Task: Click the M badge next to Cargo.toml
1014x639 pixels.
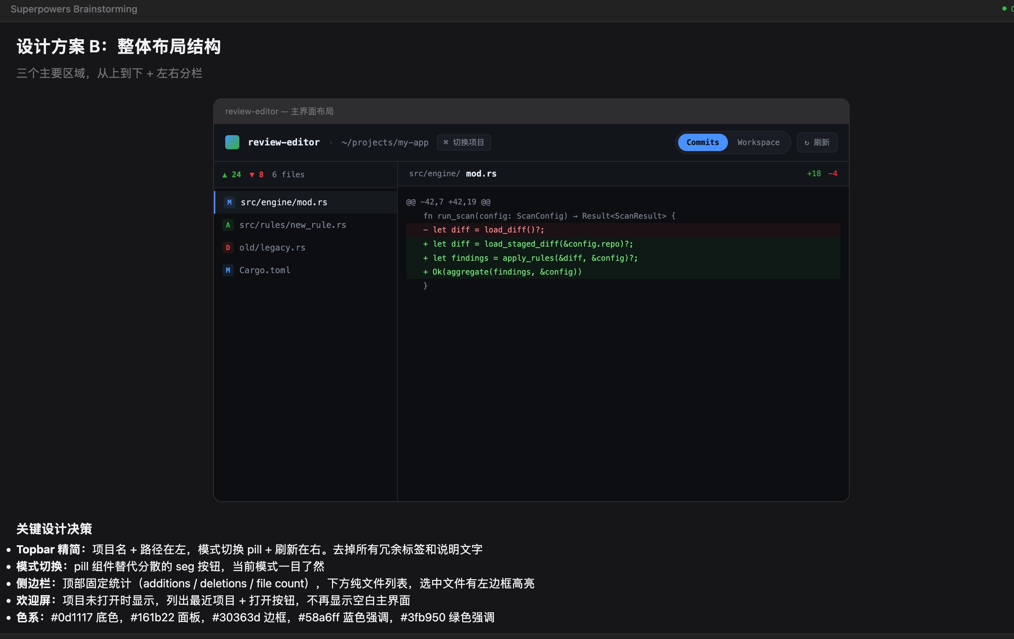Action: click(x=228, y=270)
